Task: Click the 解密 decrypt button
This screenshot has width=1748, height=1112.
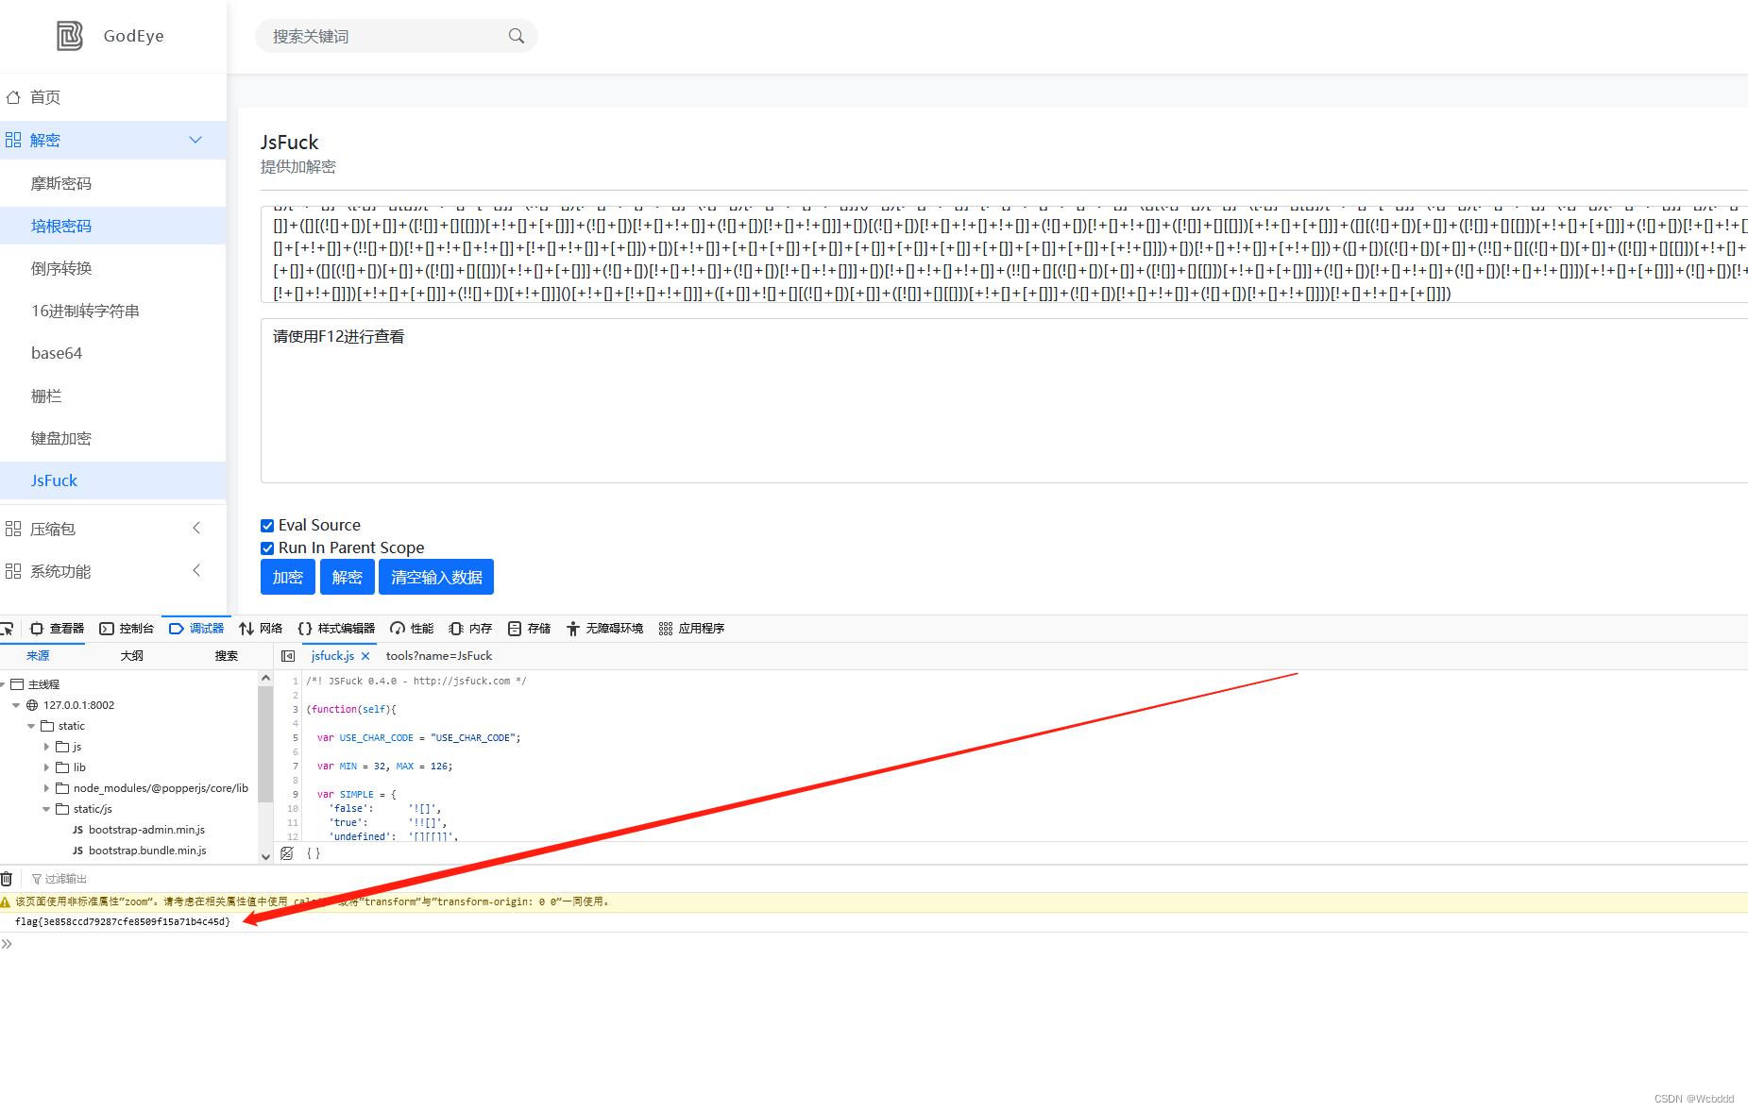Action: tap(347, 577)
